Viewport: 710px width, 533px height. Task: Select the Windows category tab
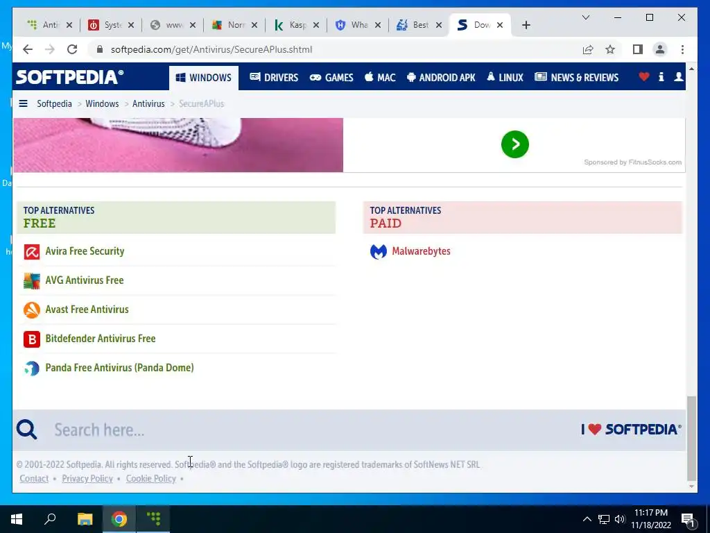pos(204,78)
